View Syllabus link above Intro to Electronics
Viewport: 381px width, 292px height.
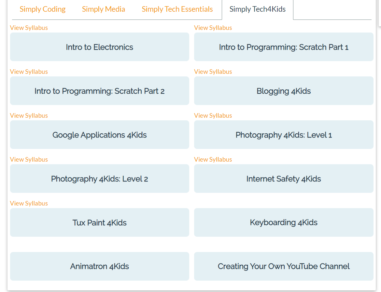click(x=29, y=28)
